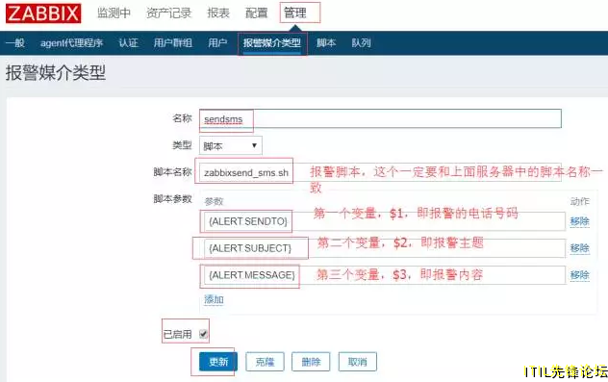Edit the {ALERT.SUBJECT} parameter field
Viewport: 608px width, 382px height.
[x=384, y=248]
